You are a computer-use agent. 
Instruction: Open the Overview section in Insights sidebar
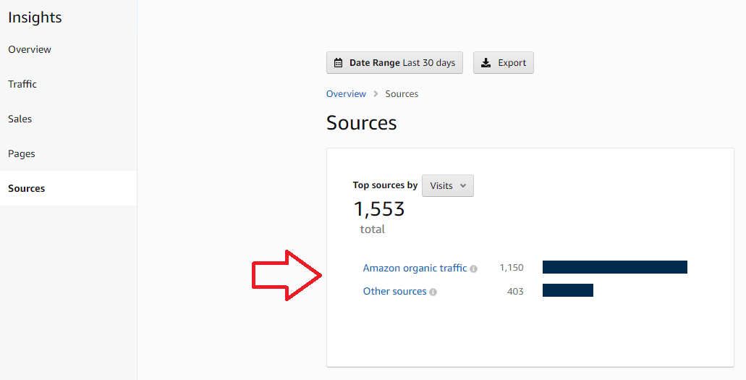30,49
